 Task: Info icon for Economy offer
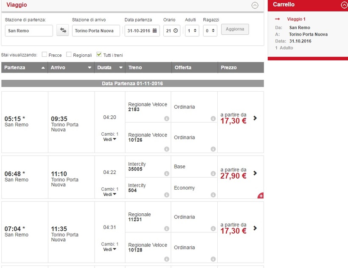pos(213,195)
